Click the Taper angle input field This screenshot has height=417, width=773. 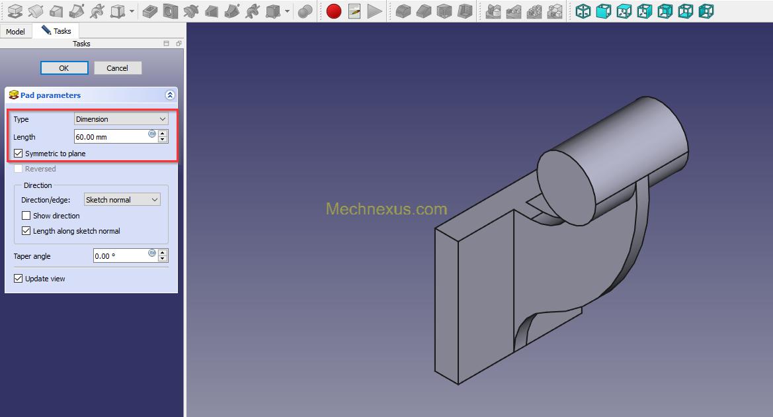click(x=126, y=255)
